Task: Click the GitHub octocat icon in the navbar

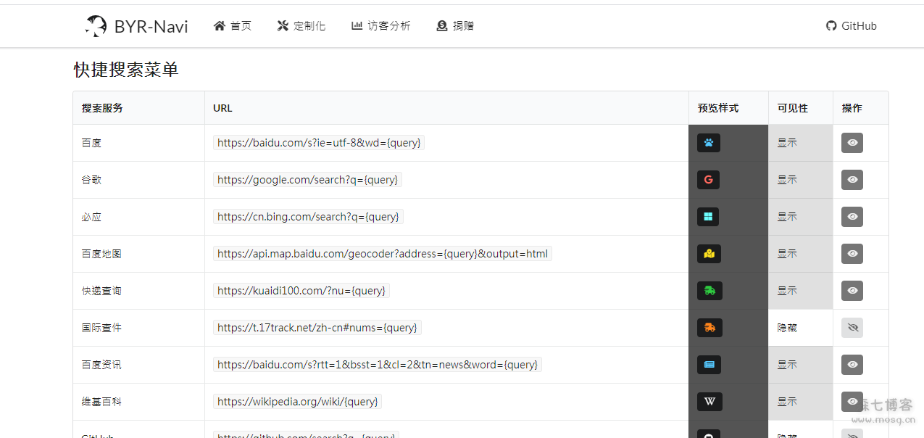Action: (831, 25)
